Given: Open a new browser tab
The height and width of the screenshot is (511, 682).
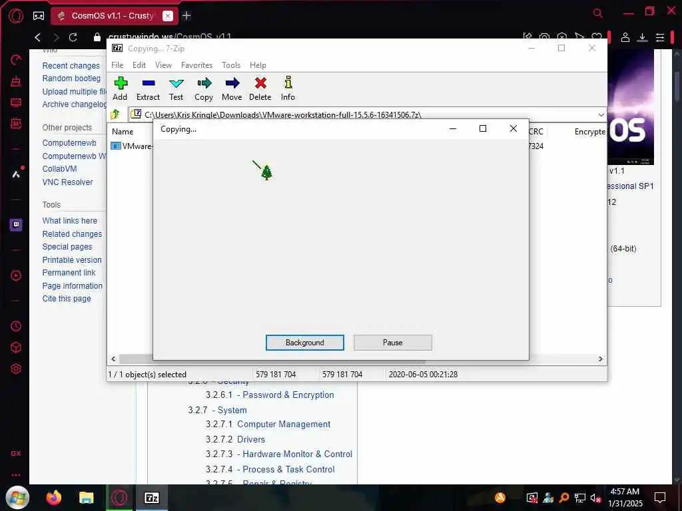Looking at the screenshot, I should [x=186, y=16].
